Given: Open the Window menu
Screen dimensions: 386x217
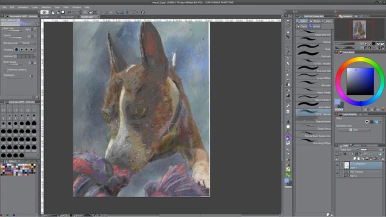Looking at the screenshot, I should click(77, 7).
